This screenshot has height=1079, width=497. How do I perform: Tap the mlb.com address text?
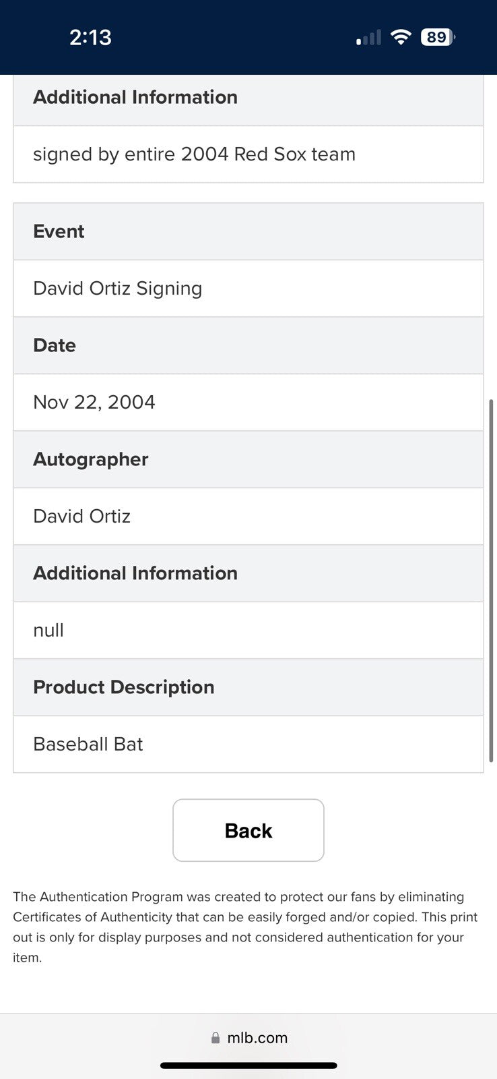click(x=257, y=1038)
